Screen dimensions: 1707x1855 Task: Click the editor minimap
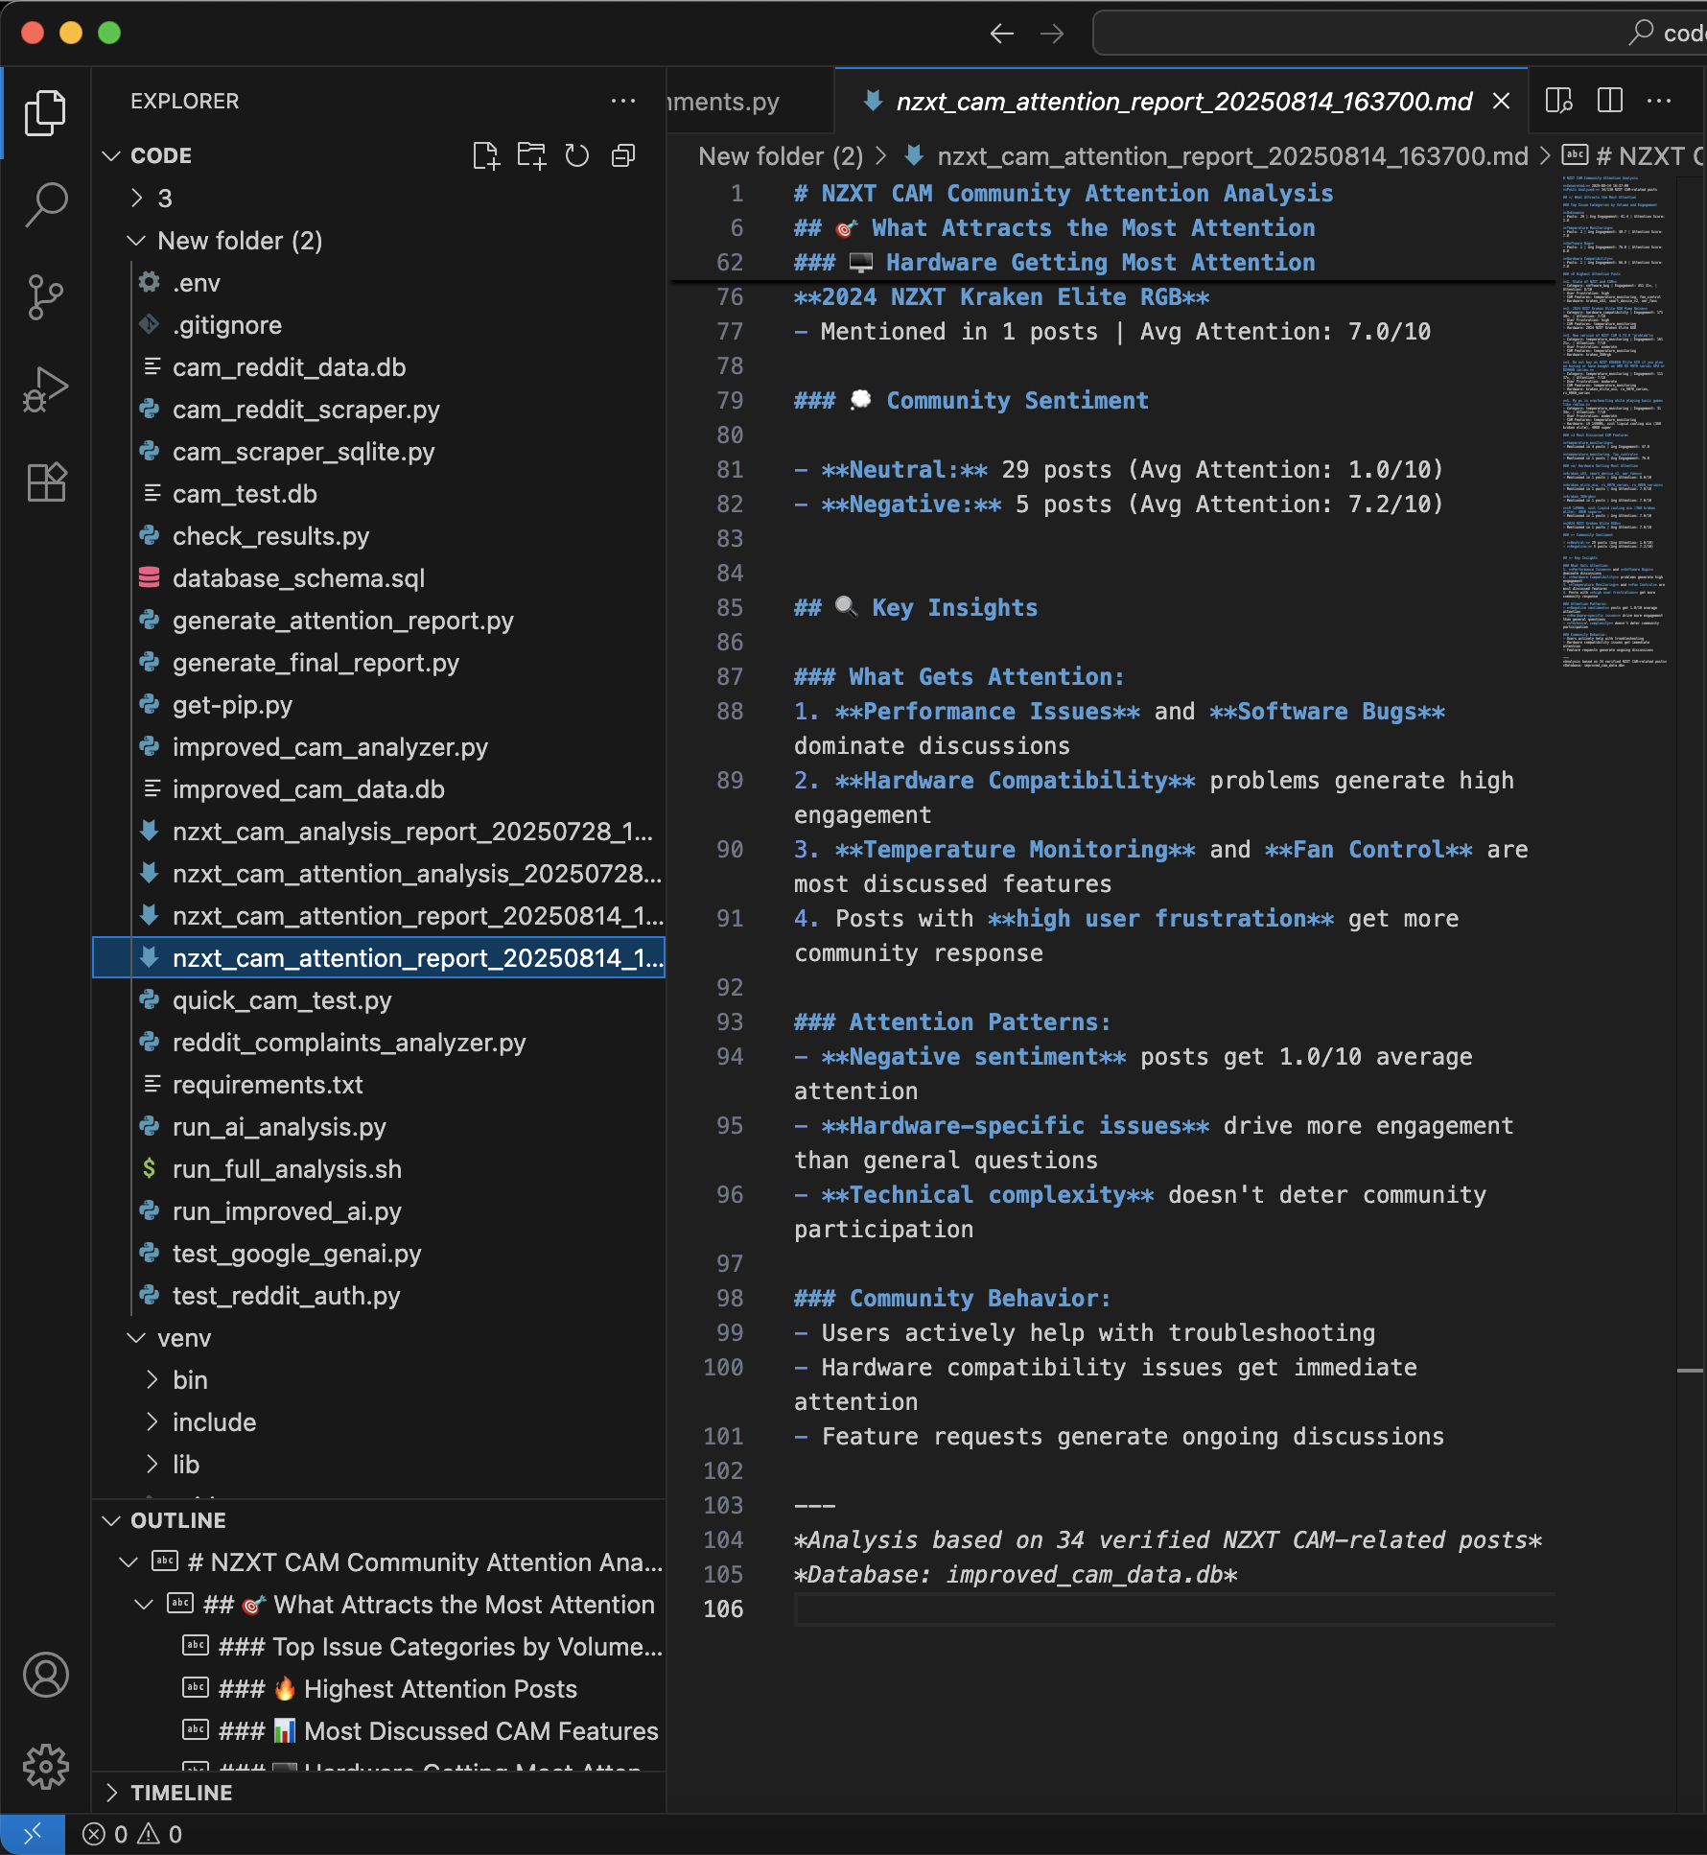click(x=1615, y=422)
